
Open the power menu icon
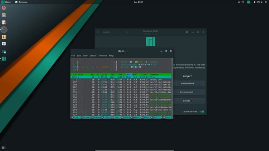pos(266,2)
